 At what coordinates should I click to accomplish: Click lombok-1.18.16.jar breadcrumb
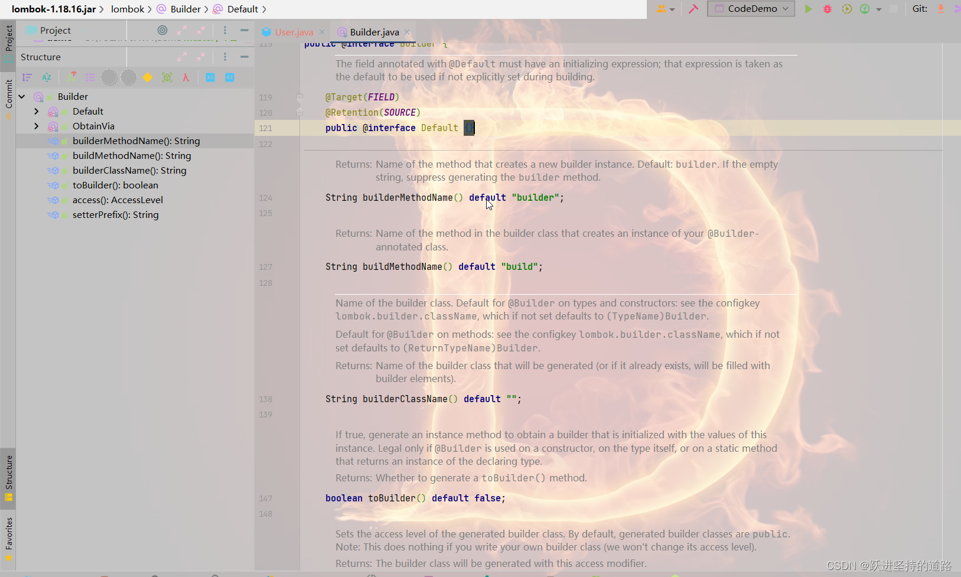54,9
